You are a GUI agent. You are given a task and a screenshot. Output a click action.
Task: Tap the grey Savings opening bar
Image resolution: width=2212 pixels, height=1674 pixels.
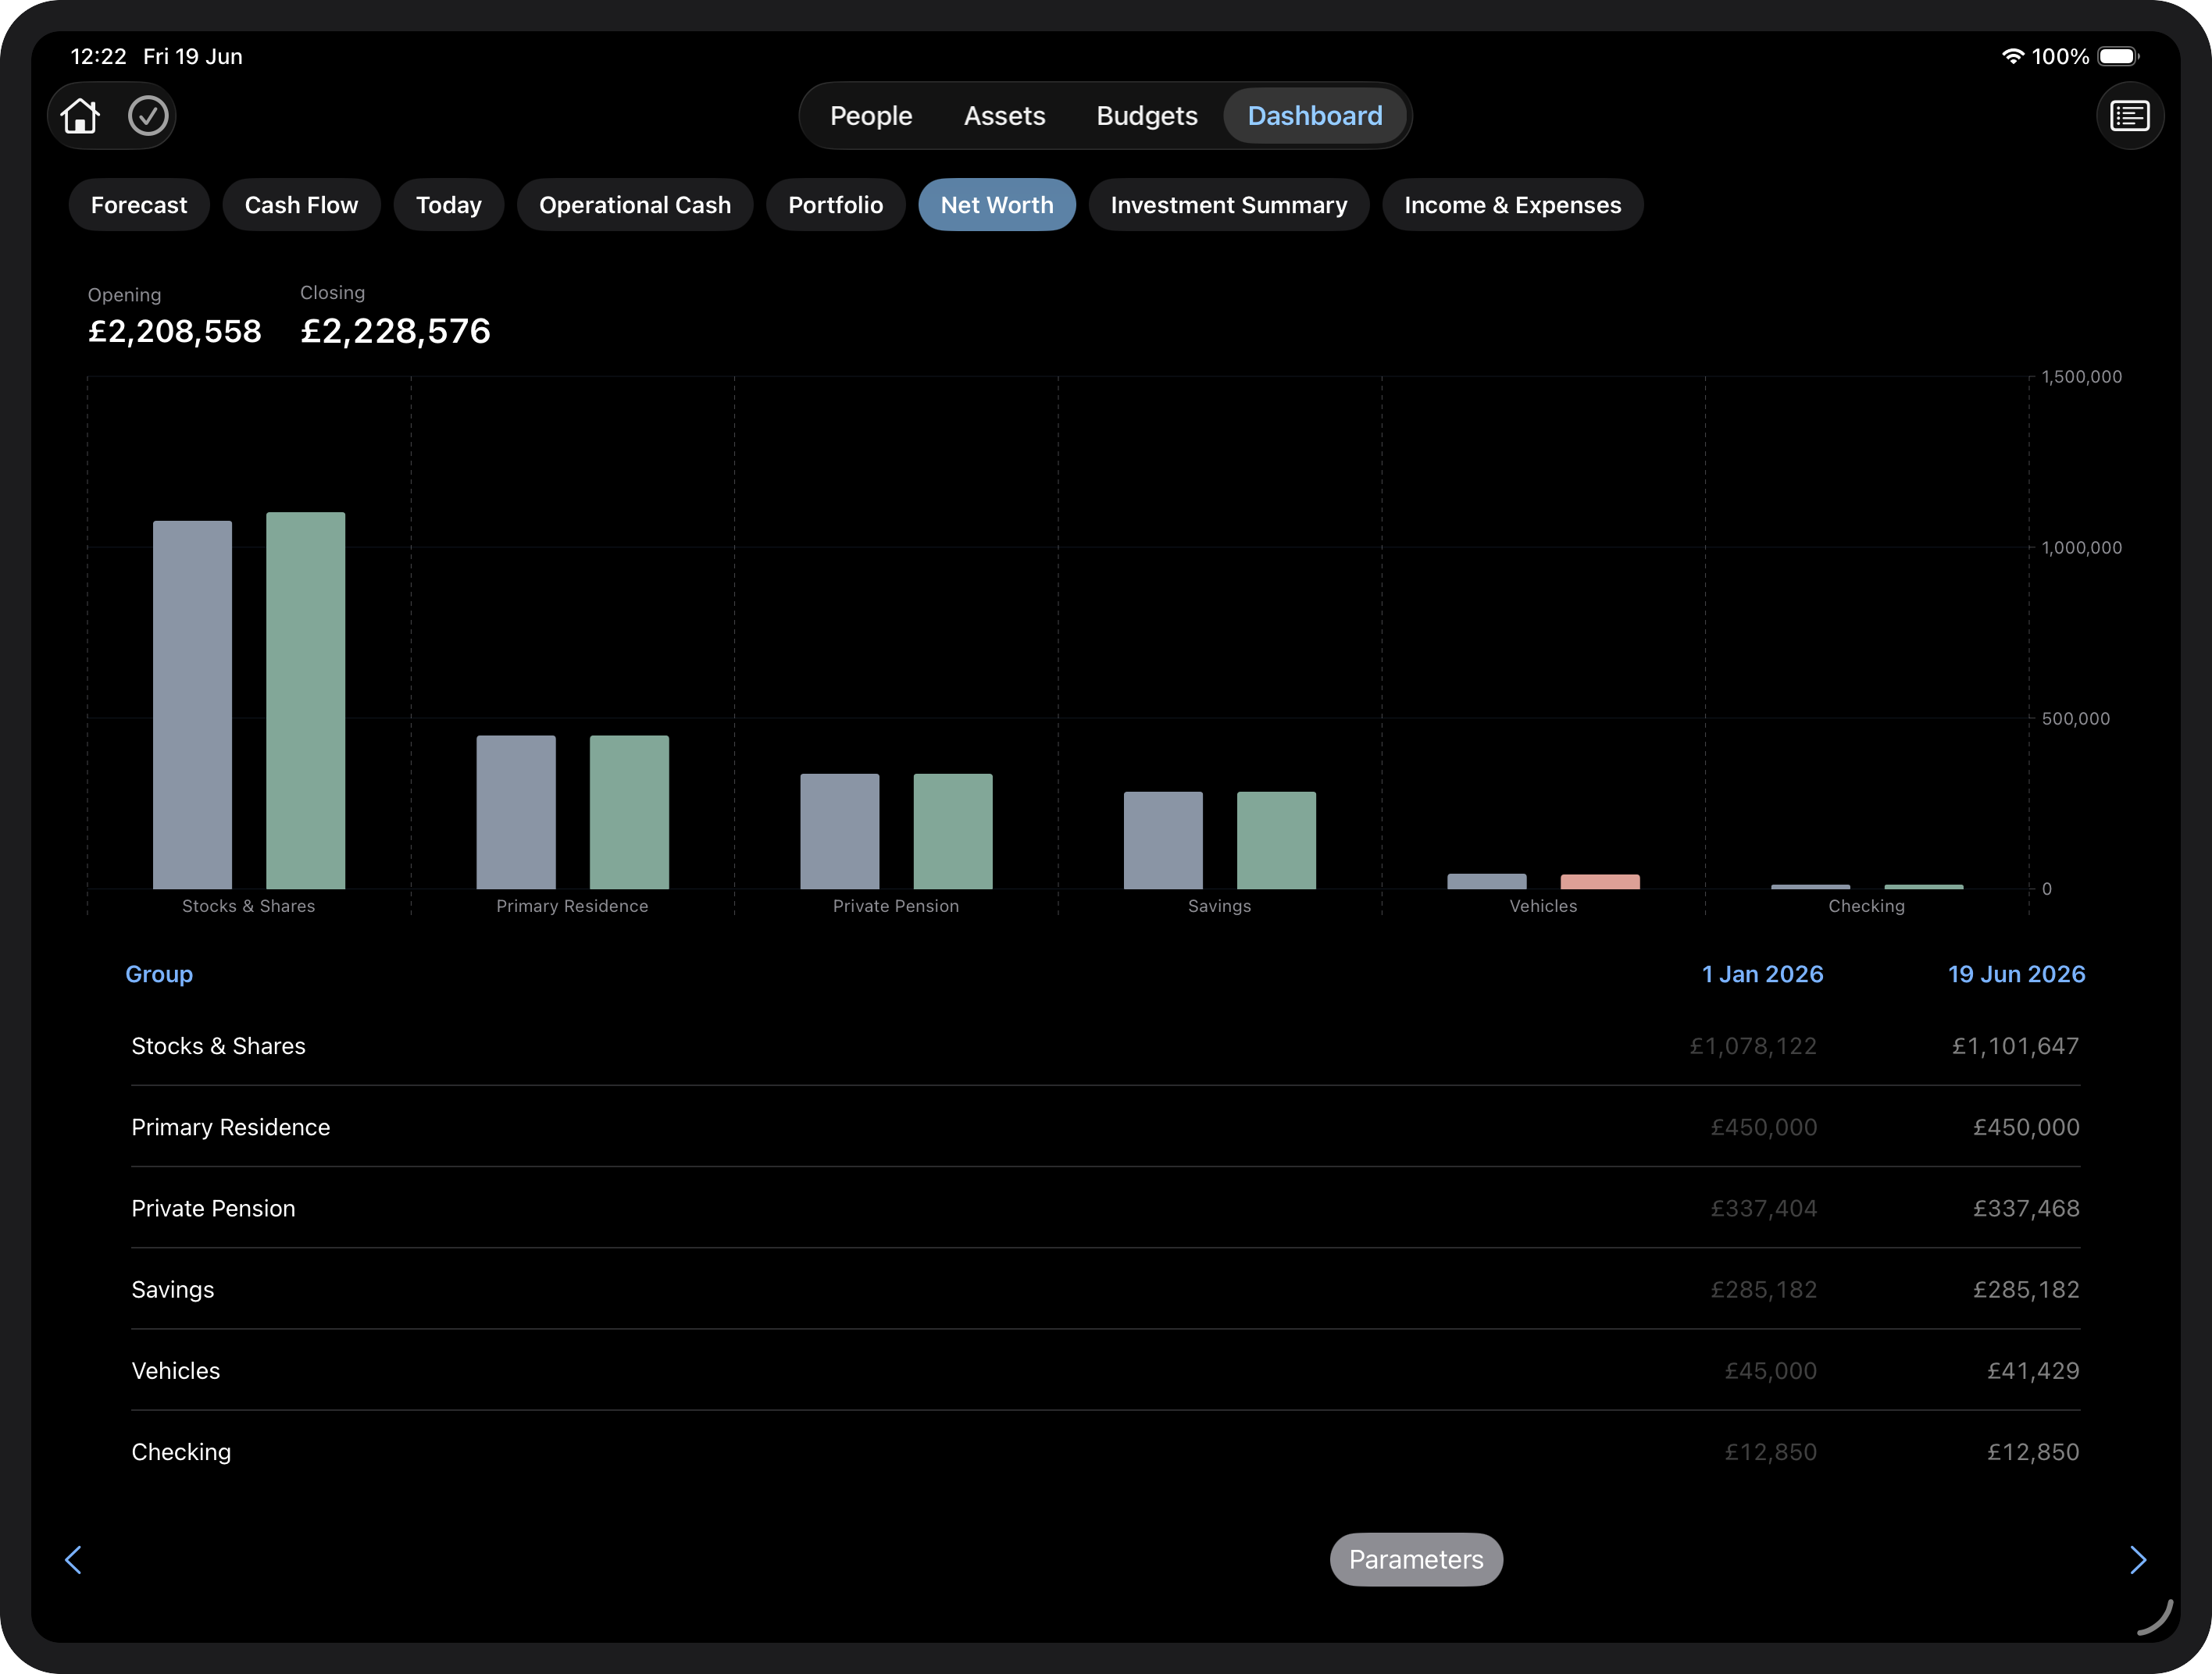(x=1163, y=840)
